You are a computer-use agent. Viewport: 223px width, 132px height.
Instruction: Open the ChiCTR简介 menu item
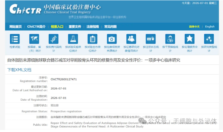pyautogui.click(x=36, y=27)
